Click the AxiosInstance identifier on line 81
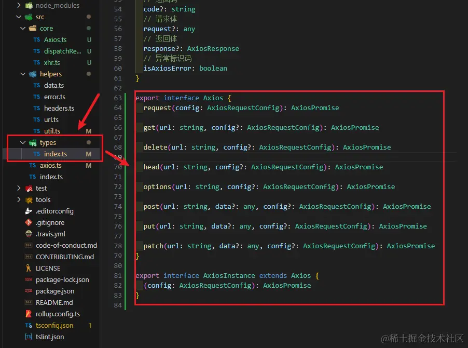The width and height of the screenshot is (468, 348). [229, 275]
